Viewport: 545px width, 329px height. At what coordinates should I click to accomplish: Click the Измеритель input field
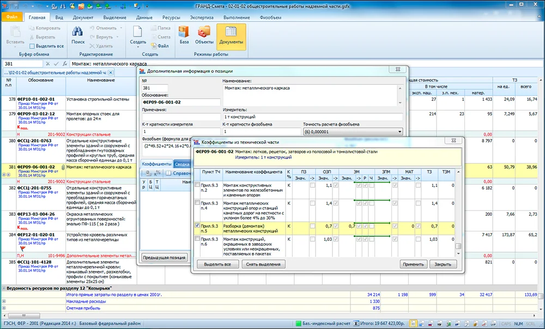click(x=312, y=117)
